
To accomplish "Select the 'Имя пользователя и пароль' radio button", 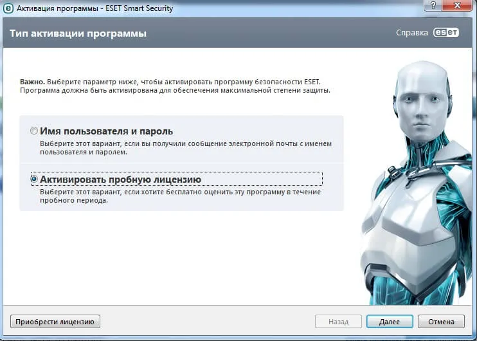I will [x=34, y=131].
